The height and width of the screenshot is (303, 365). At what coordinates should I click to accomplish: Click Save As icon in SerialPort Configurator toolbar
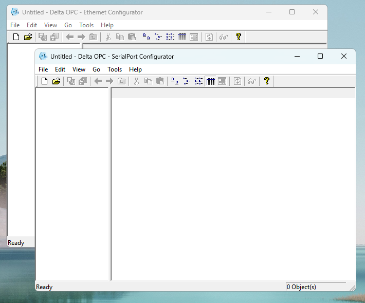(83, 81)
